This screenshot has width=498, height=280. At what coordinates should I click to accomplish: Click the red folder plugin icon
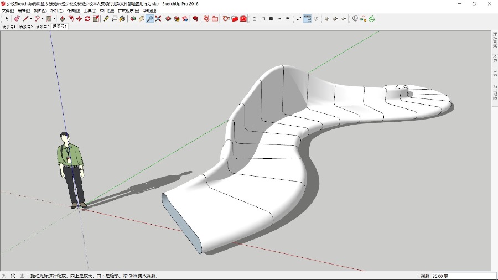click(x=235, y=19)
